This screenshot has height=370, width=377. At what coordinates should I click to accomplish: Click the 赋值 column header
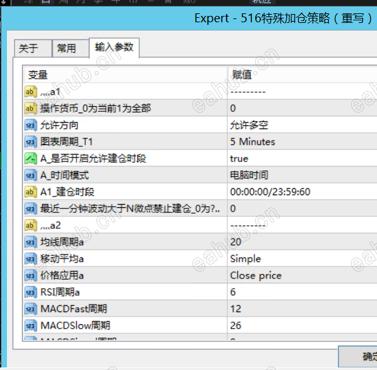[x=302, y=74]
